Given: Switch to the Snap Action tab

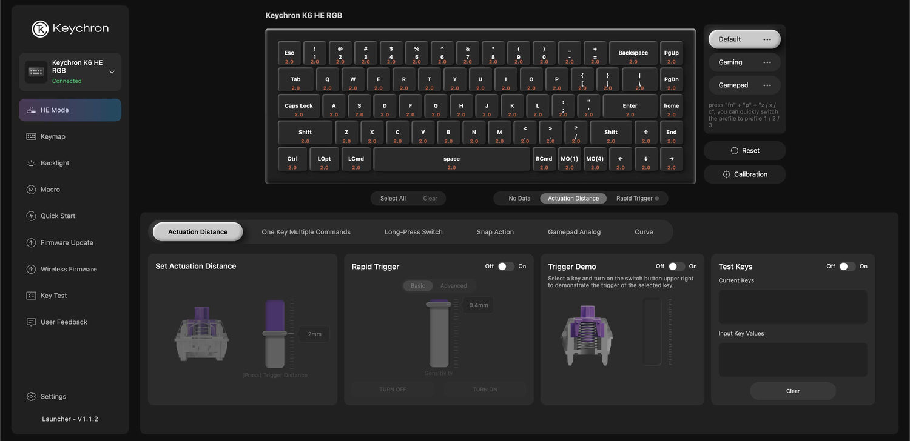Looking at the screenshot, I should 495,232.
